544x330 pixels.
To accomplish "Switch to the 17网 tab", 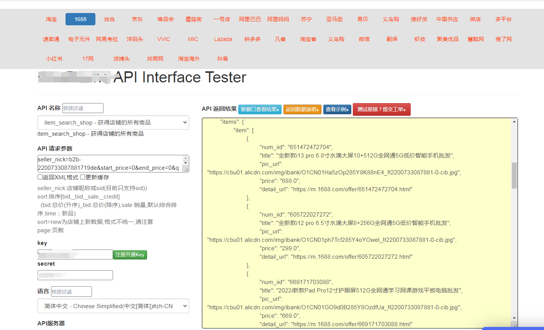I will pos(88,59).
